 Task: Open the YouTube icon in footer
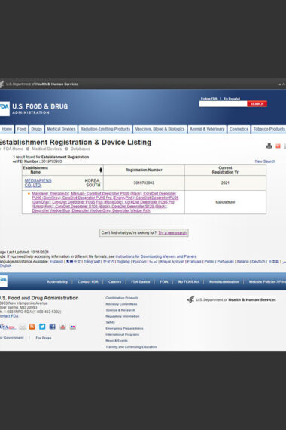tap(62, 327)
